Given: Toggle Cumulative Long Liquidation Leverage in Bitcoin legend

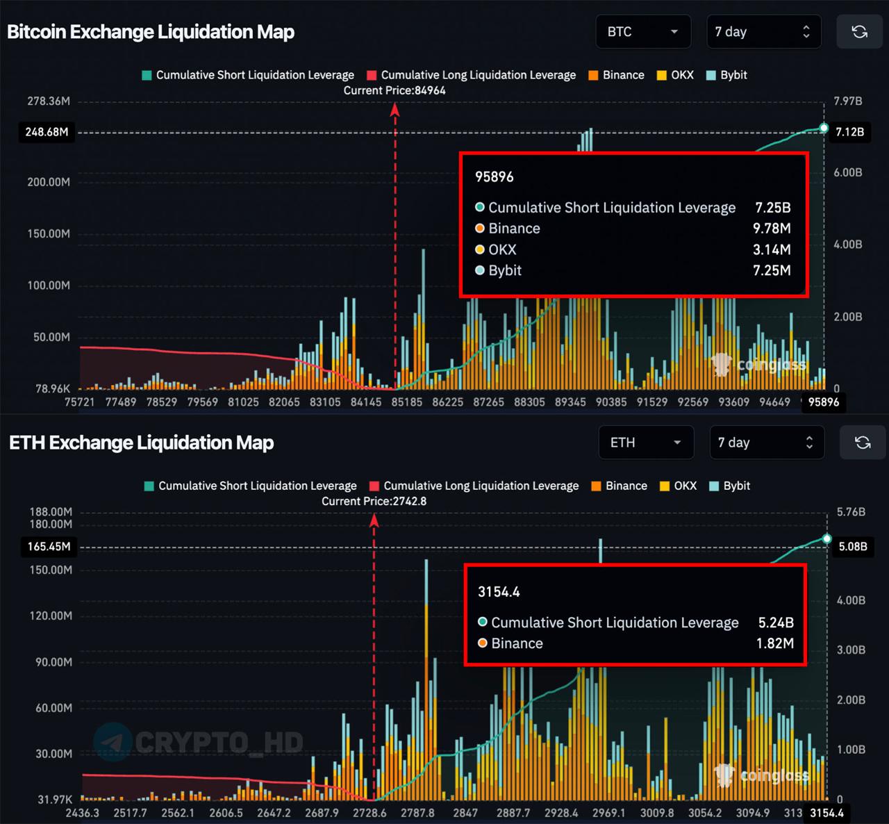Looking at the screenshot, I should (472, 75).
